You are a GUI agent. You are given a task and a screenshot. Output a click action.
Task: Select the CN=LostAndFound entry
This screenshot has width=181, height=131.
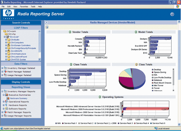pyautogui.click(x=19, y=57)
